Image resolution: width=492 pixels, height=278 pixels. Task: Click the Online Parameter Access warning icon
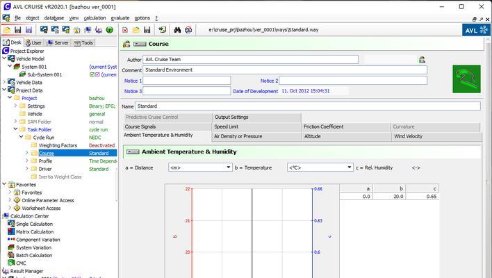[17, 200]
